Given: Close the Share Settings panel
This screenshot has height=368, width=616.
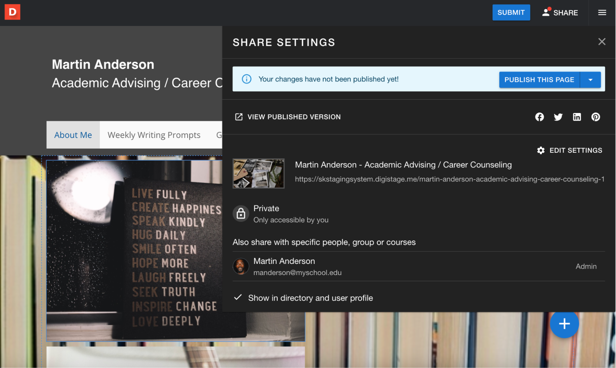Looking at the screenshot, I should click(x=602, y=42).
